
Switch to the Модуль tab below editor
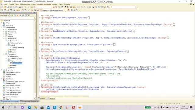click(51, 98)
